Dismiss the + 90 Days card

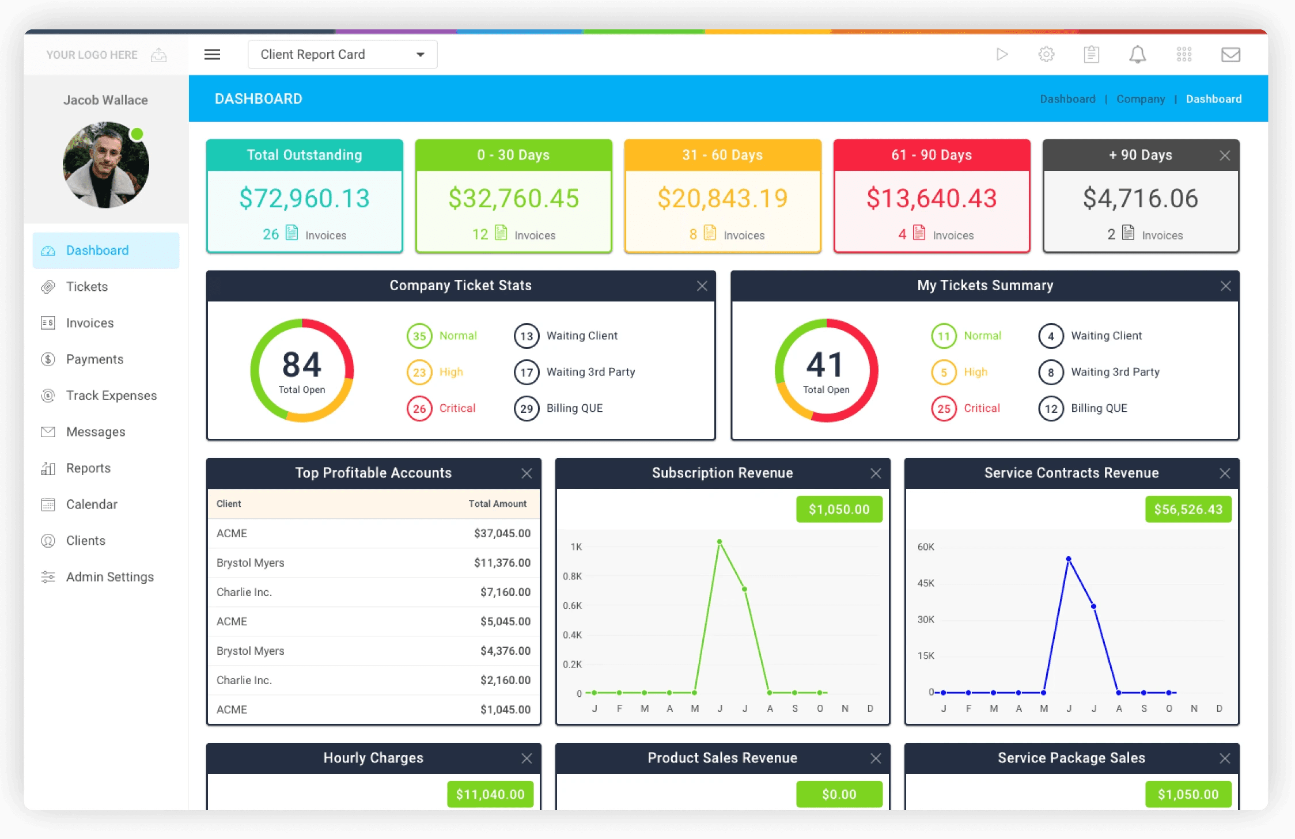pos(1225,155)
